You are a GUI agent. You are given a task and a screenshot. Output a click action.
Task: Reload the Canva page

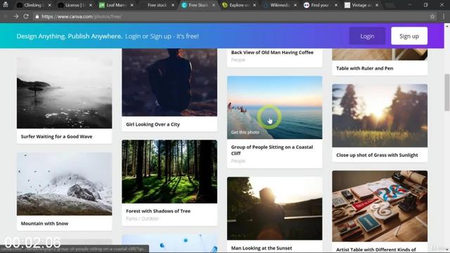[x=26, y=17]
